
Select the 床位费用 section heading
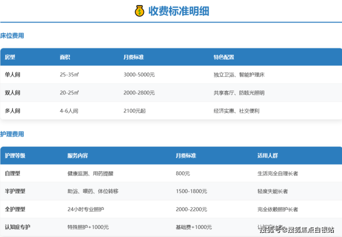pos(12,36)
